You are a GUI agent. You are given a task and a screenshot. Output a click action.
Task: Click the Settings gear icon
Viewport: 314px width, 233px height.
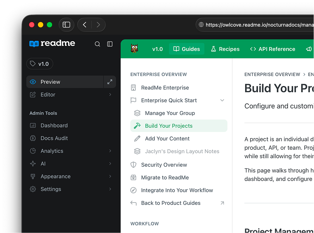tap(32, 189)
